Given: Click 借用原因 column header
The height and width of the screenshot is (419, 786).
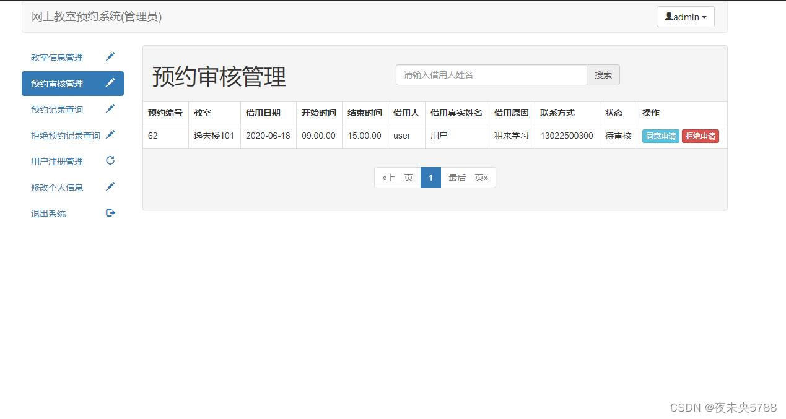Looking at the screenshot, I should click(512, 113).
